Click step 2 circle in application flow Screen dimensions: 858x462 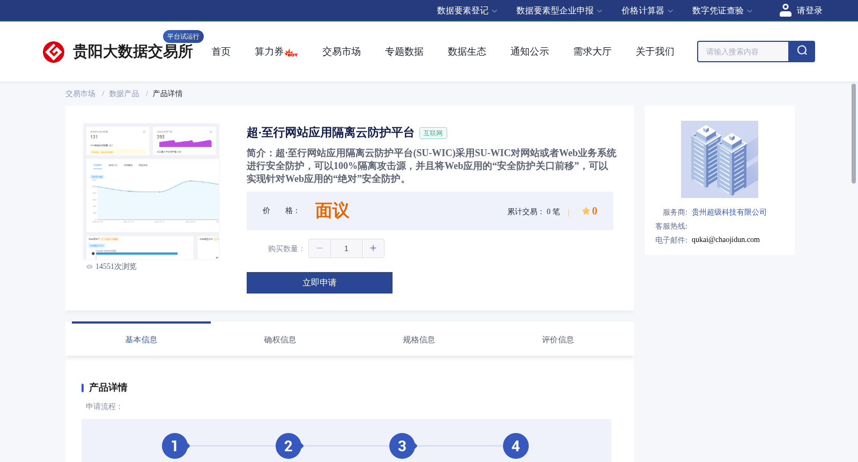(x=289, y=446)
